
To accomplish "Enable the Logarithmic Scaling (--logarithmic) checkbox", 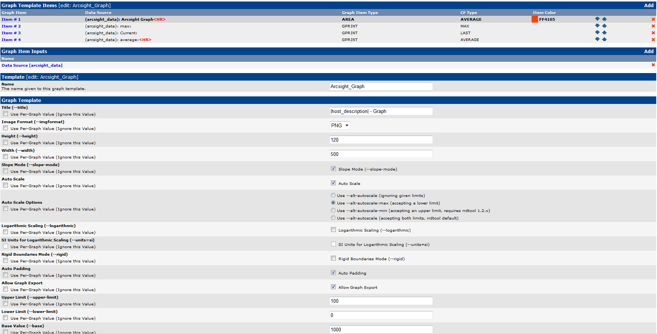I will (x=333, y=230).
